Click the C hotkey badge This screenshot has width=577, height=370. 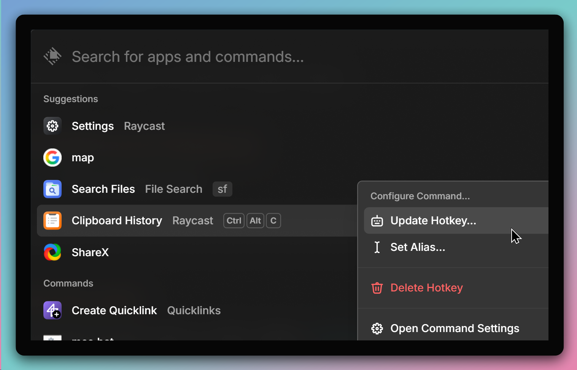(x=273, y=220)
